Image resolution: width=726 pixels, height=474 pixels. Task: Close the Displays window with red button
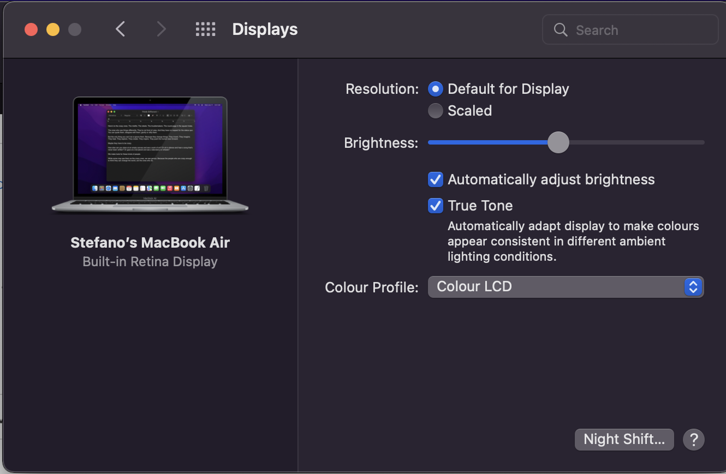(x=31, y=29)
